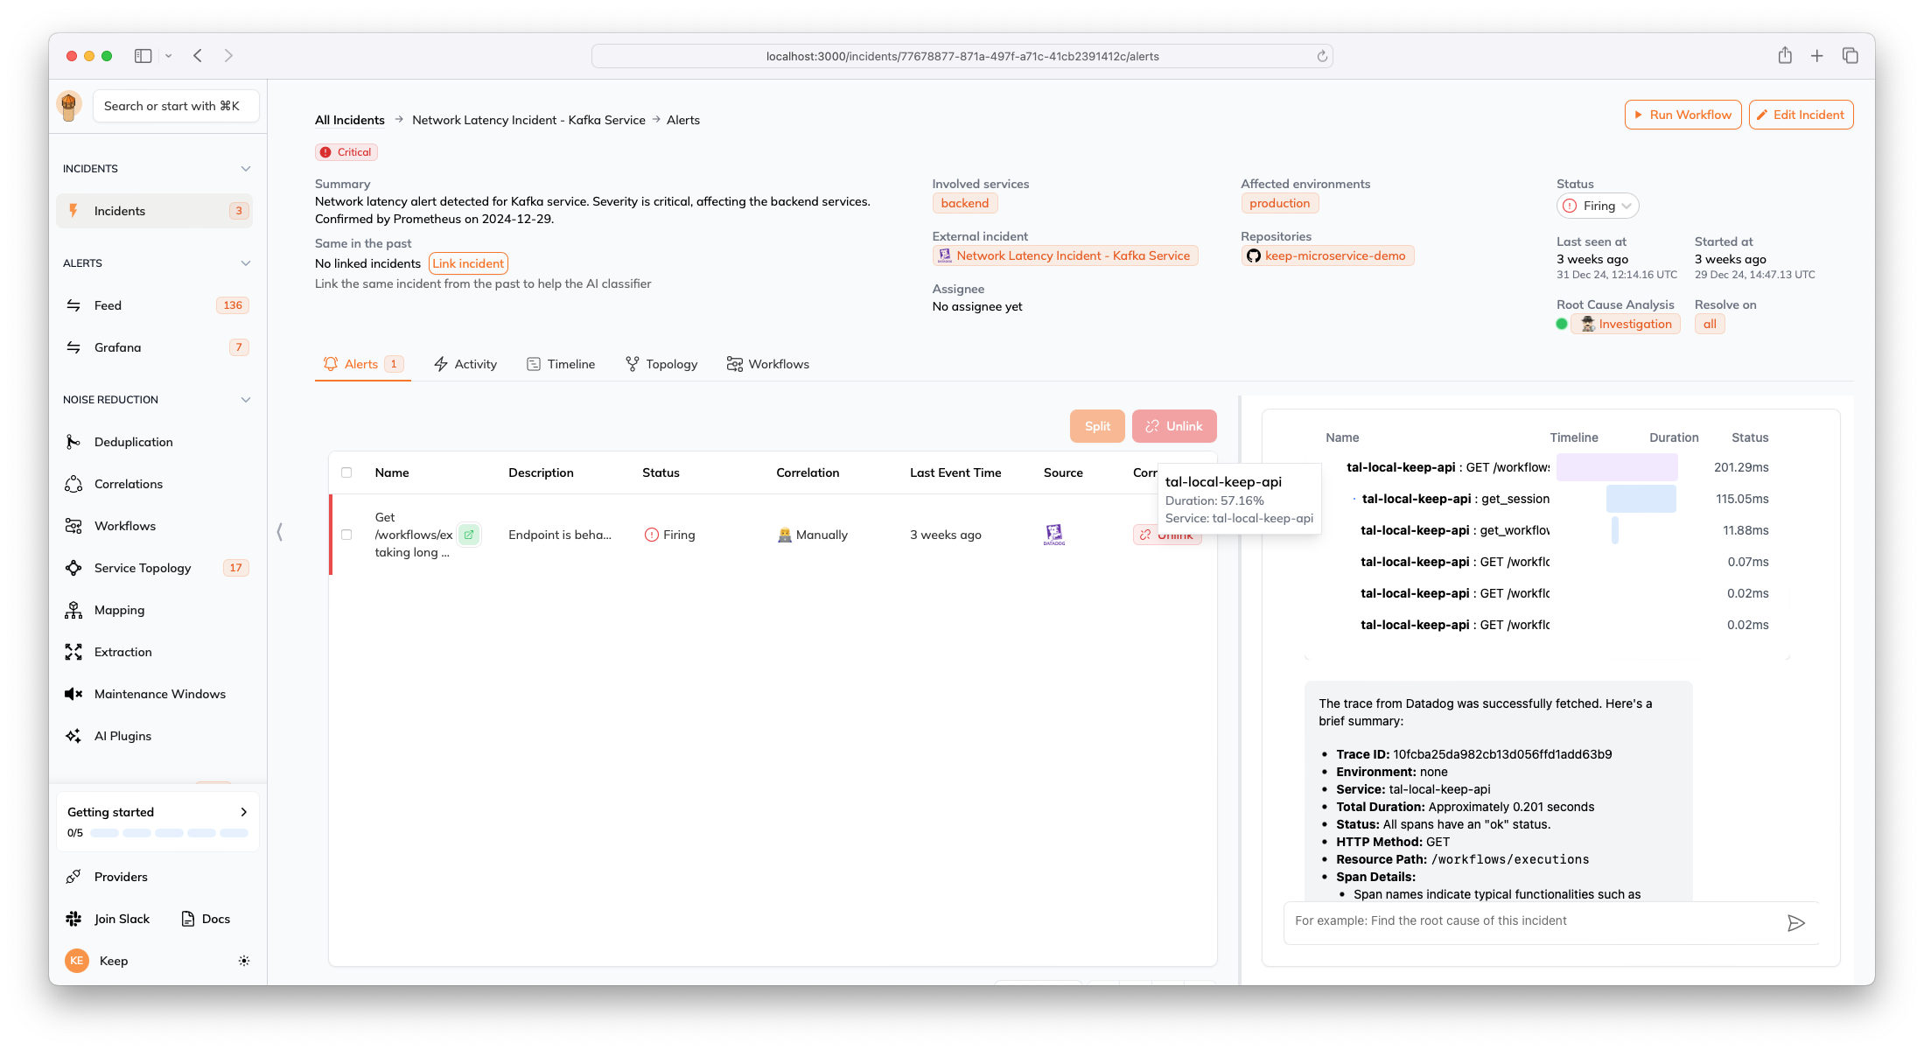Toggle theme with the sun icon
Screen dimensions: 1924x1050
(244, 961)
